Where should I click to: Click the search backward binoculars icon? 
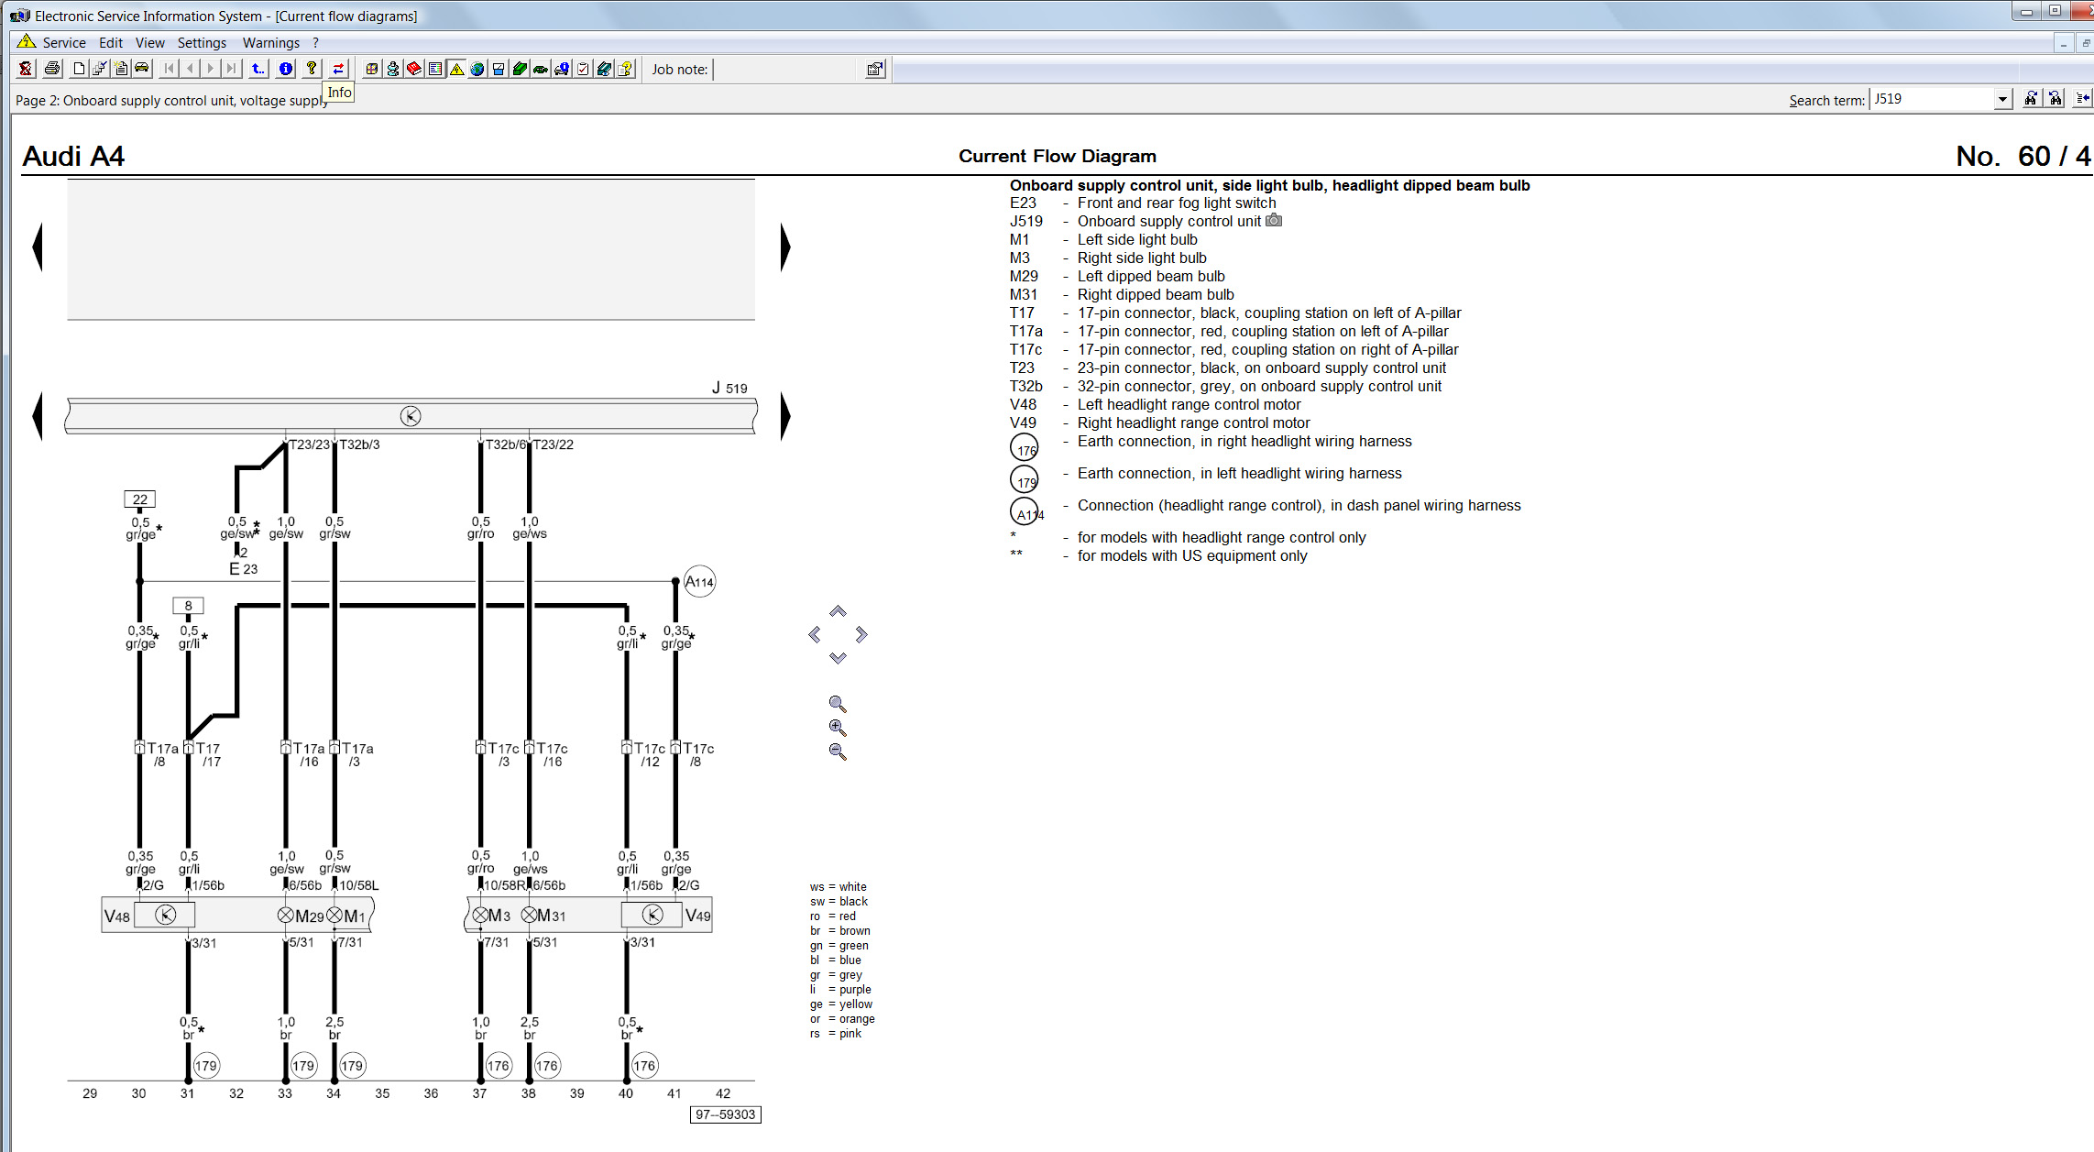point(2056,99)
